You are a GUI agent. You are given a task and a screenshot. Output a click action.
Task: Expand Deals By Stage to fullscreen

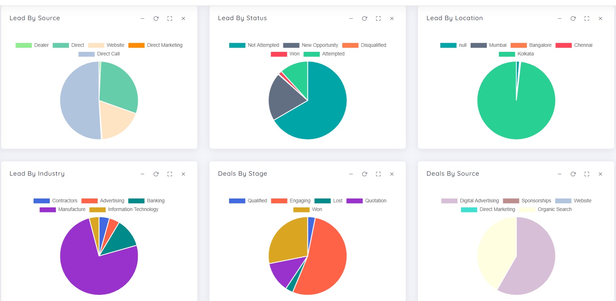pos(378,174)
